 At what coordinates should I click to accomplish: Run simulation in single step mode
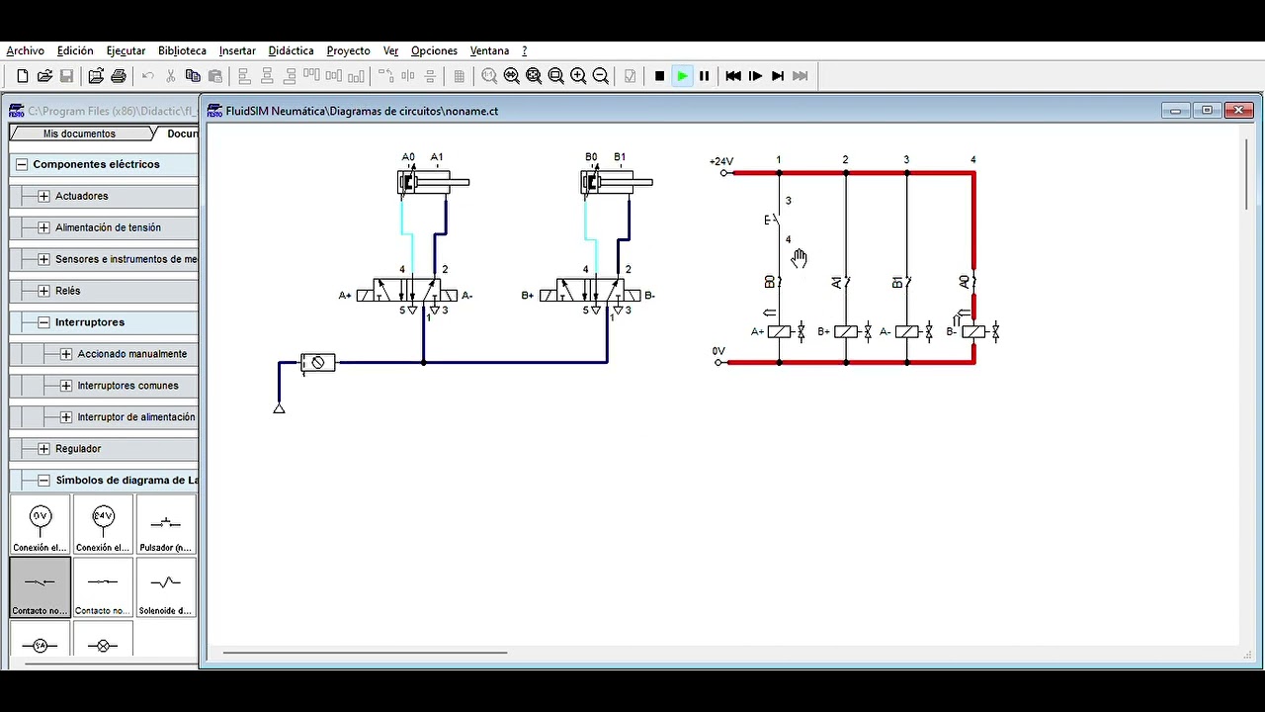tap(755, 76)
